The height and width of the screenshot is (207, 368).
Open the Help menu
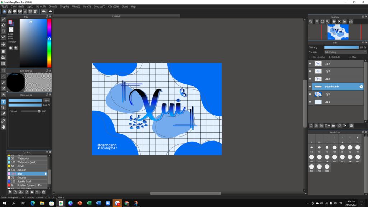coord(133,6)
